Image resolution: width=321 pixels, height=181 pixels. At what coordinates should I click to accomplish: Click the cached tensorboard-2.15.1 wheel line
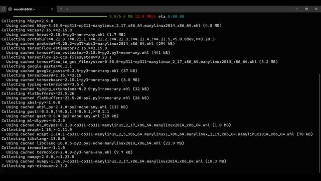click(73, 80)
